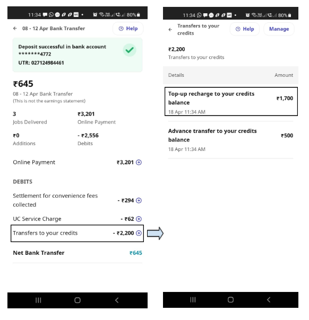Tap the Manage button
This screenshot has height=320, width=309.
[x=279, y=29]
